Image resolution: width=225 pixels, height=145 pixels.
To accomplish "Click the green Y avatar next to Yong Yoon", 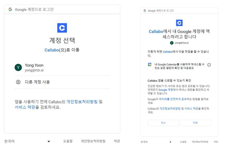I will (18, 67).
